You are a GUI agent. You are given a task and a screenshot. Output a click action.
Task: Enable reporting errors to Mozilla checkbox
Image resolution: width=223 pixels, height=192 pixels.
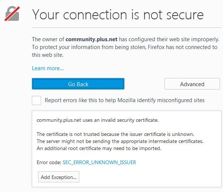coord(37,100)
